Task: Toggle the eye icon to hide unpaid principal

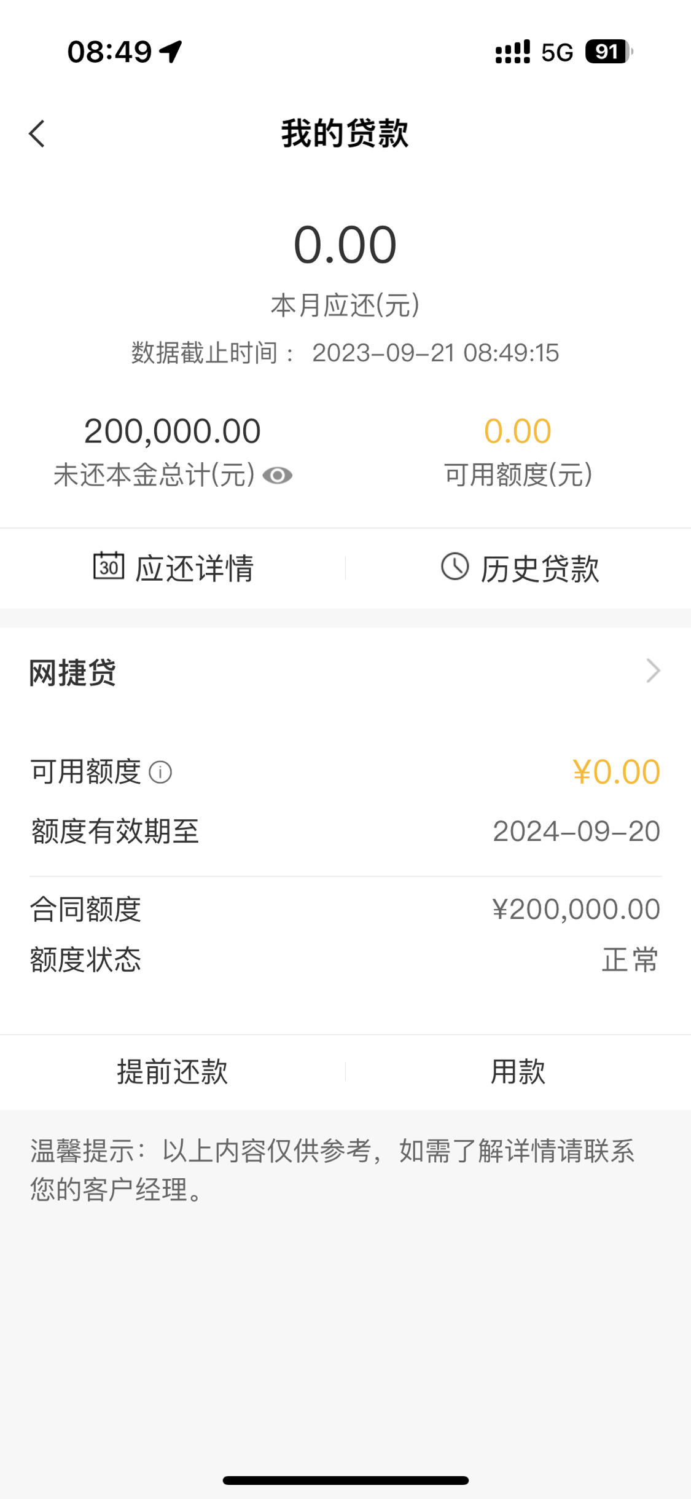Action: [x=277, y=476]
